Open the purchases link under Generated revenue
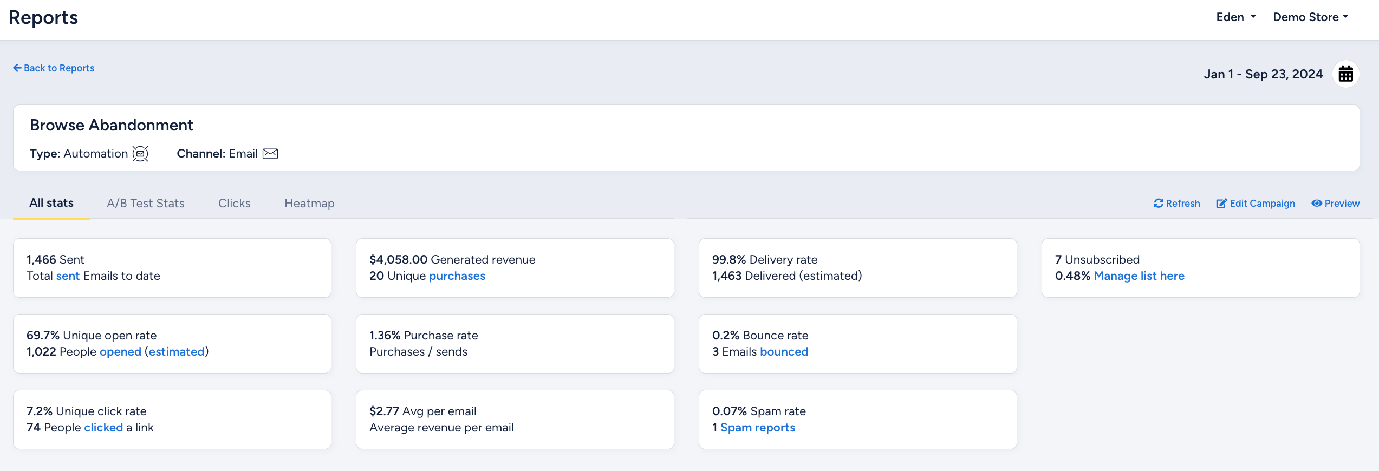Screen dimensions: 1379x471 tap(457, 276)
